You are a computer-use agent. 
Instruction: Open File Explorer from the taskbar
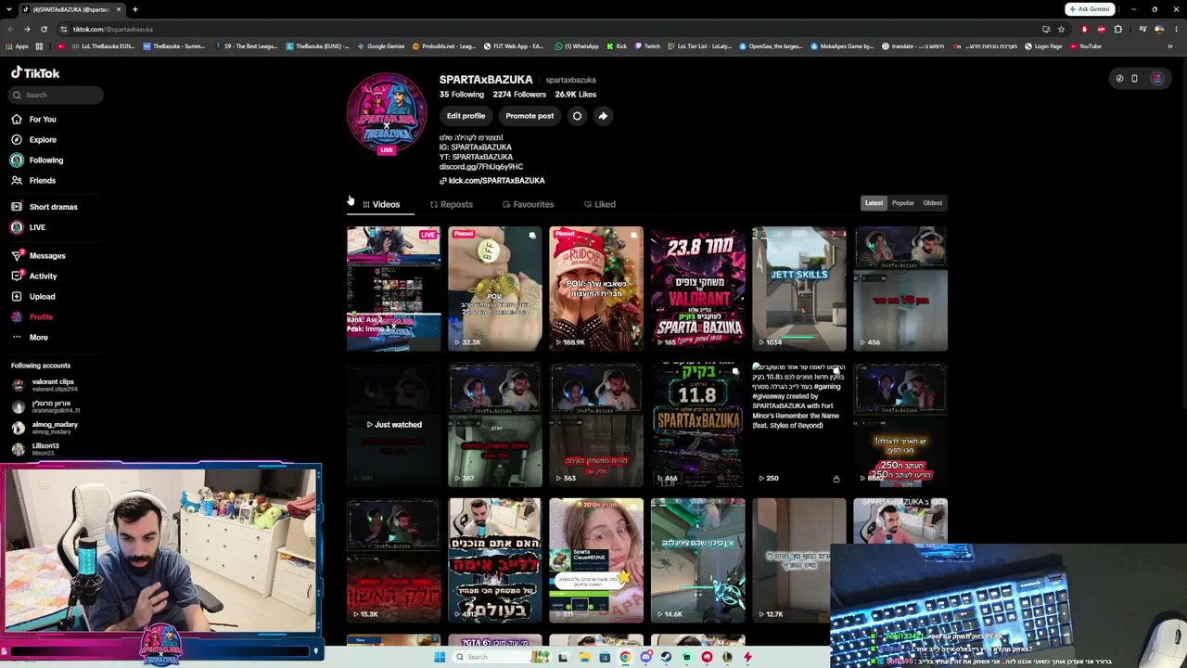coord(584,657)
